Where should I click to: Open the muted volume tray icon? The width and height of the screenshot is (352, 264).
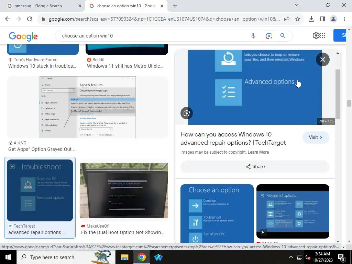click(x=307, y=257)
